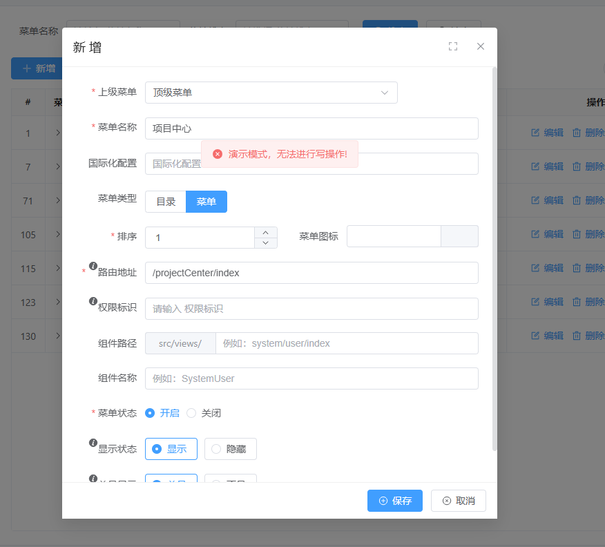Switch menu type to 目录
The image size is (605, 547).
tap(166, 202)
